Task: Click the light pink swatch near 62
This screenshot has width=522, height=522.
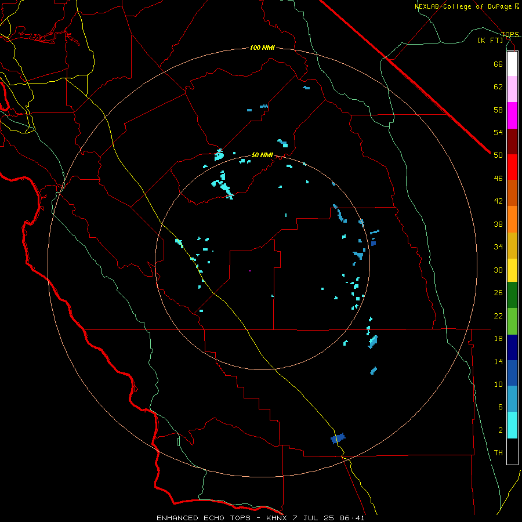Action: point(512,89)
